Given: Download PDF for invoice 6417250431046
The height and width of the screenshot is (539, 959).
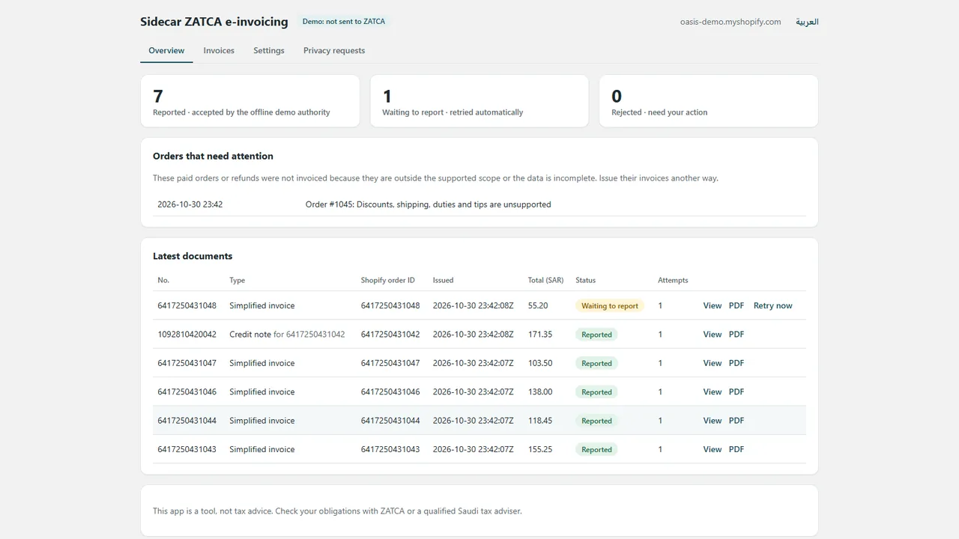Looking at the screenshot, I should tap(736, 392).
